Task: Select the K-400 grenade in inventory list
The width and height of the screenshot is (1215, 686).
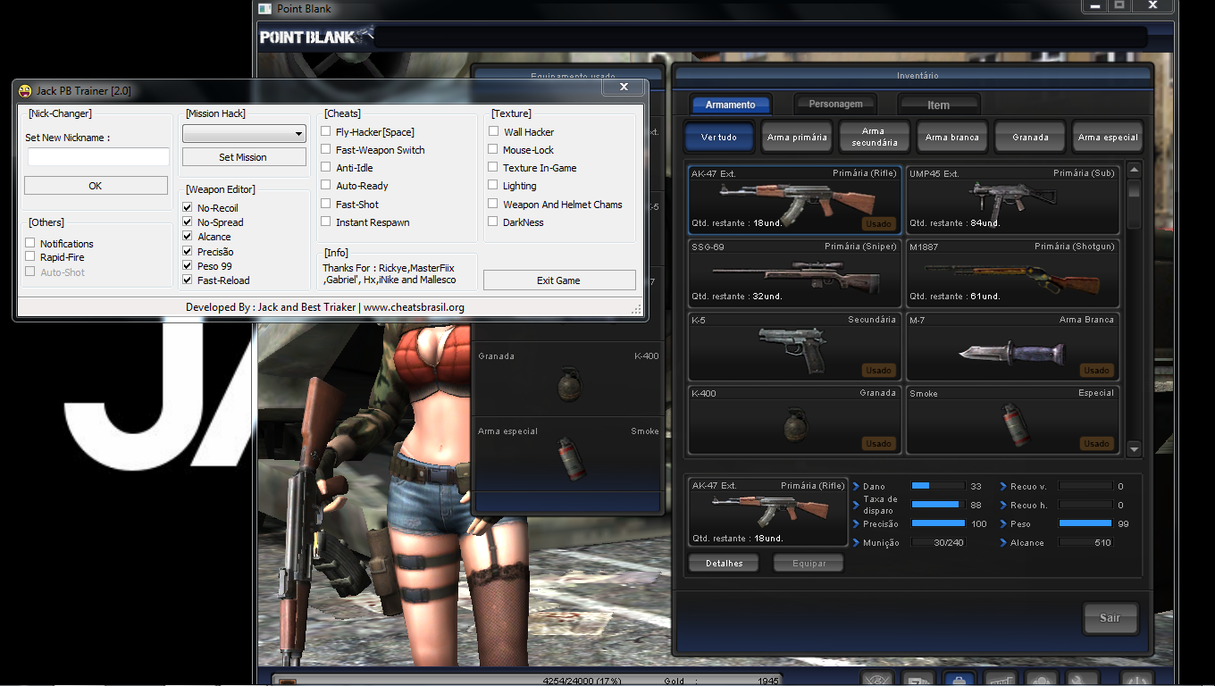Action: coord(794,419)
